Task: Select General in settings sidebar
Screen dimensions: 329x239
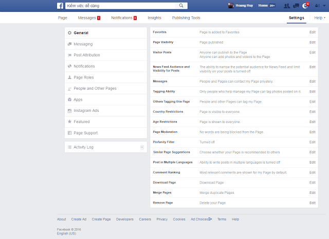Action: click(106, 33)
